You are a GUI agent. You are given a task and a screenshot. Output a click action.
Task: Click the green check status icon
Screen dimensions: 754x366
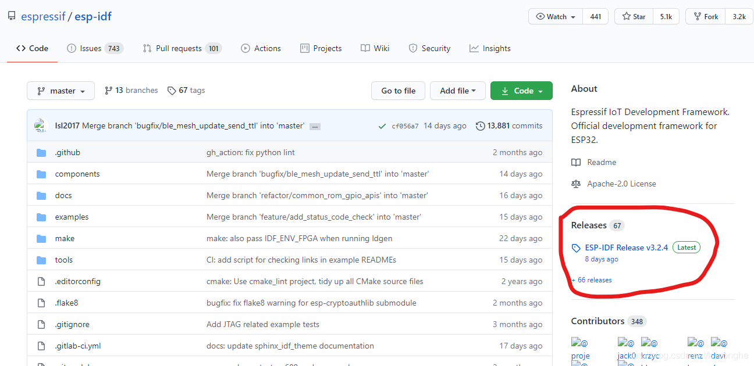tap(382, 126)
